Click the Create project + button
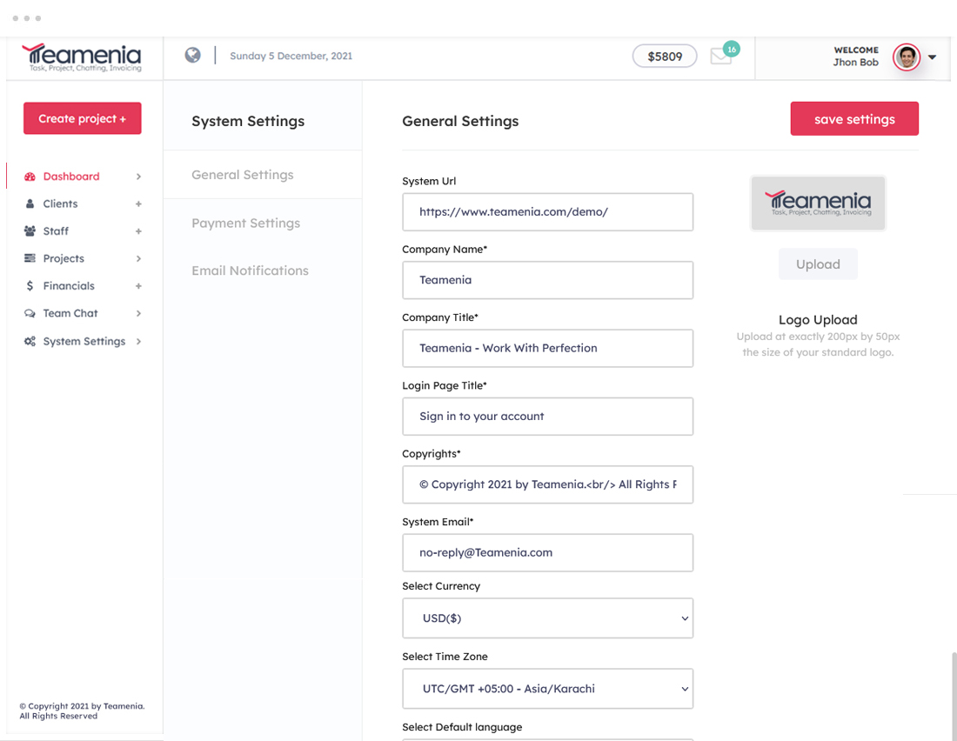Viewport: 957px width, 741px height. tap(83, 118)
